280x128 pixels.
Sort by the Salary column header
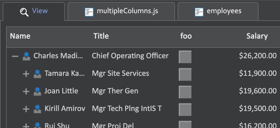pos(257,36)
